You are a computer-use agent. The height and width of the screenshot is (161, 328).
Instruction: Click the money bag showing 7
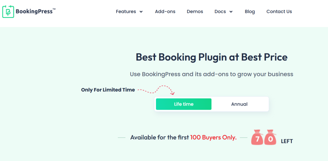coord(257,137)
